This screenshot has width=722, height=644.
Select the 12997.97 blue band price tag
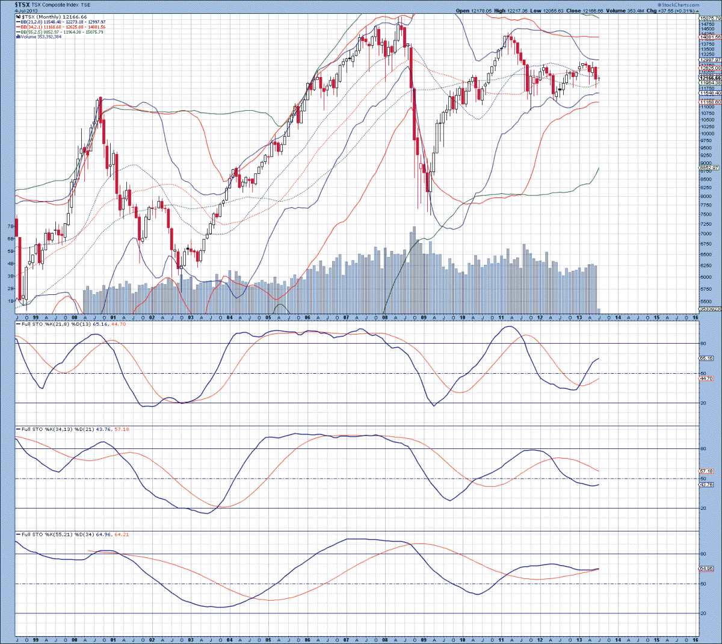[710, 60]
